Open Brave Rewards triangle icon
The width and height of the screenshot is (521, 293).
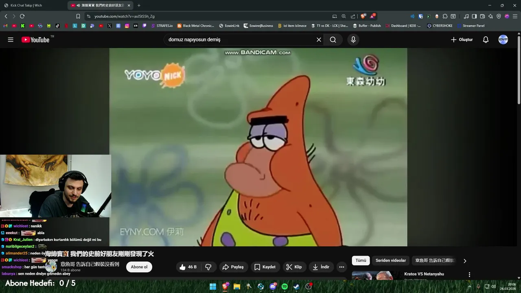pos(372,16)
